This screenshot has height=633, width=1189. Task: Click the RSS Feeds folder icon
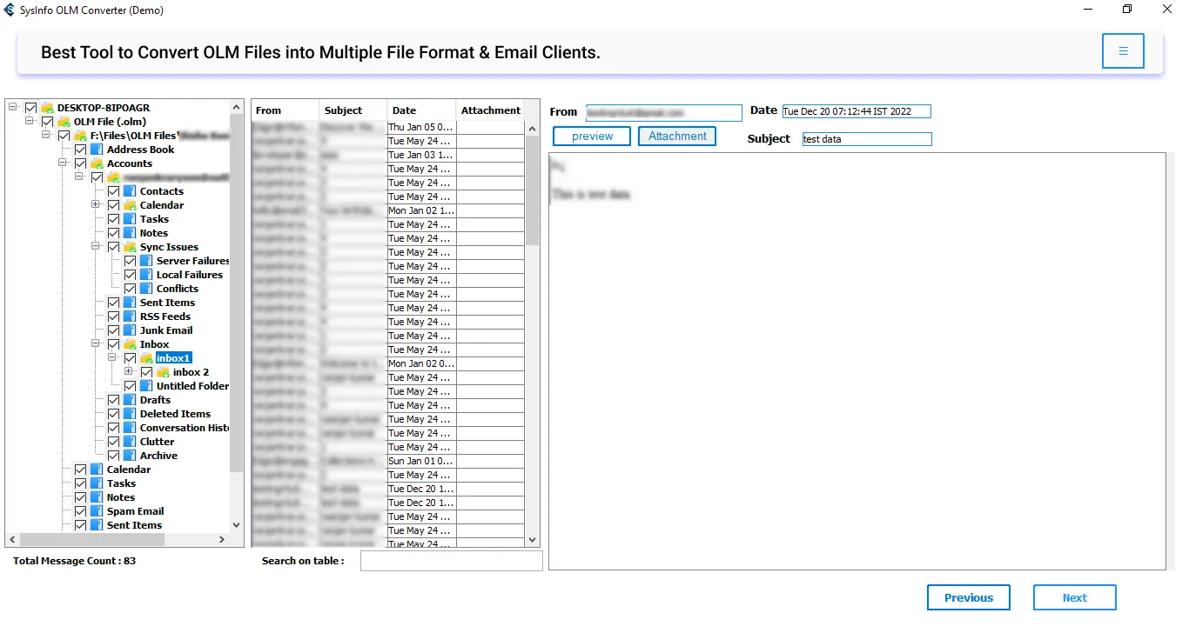tap(130, 316)
